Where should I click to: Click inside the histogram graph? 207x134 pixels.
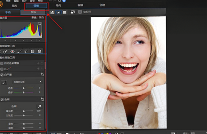click(21, 30)
